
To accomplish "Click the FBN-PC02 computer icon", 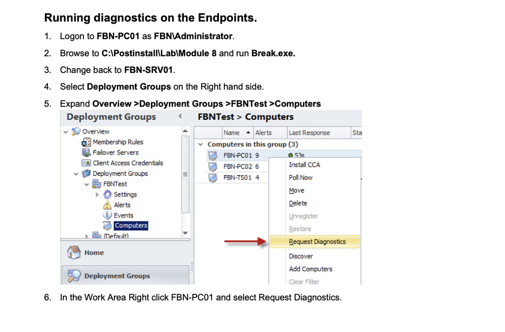I will tap(213, 167).
